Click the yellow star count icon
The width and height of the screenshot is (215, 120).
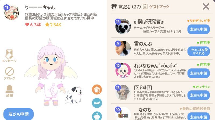pos(47,24)
